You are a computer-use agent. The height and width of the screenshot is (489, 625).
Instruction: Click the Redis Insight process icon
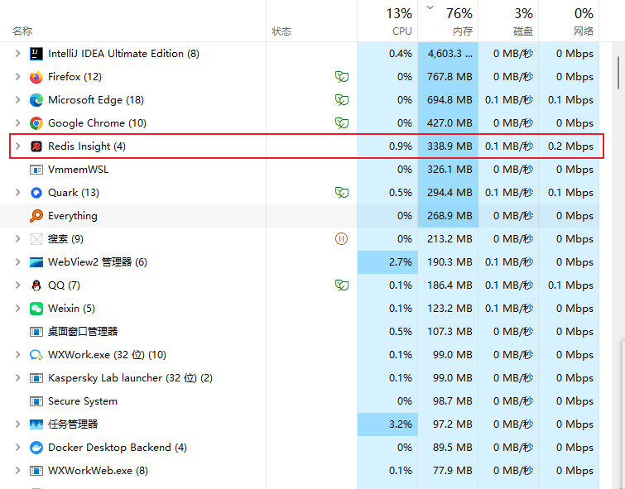click(36, 146)
